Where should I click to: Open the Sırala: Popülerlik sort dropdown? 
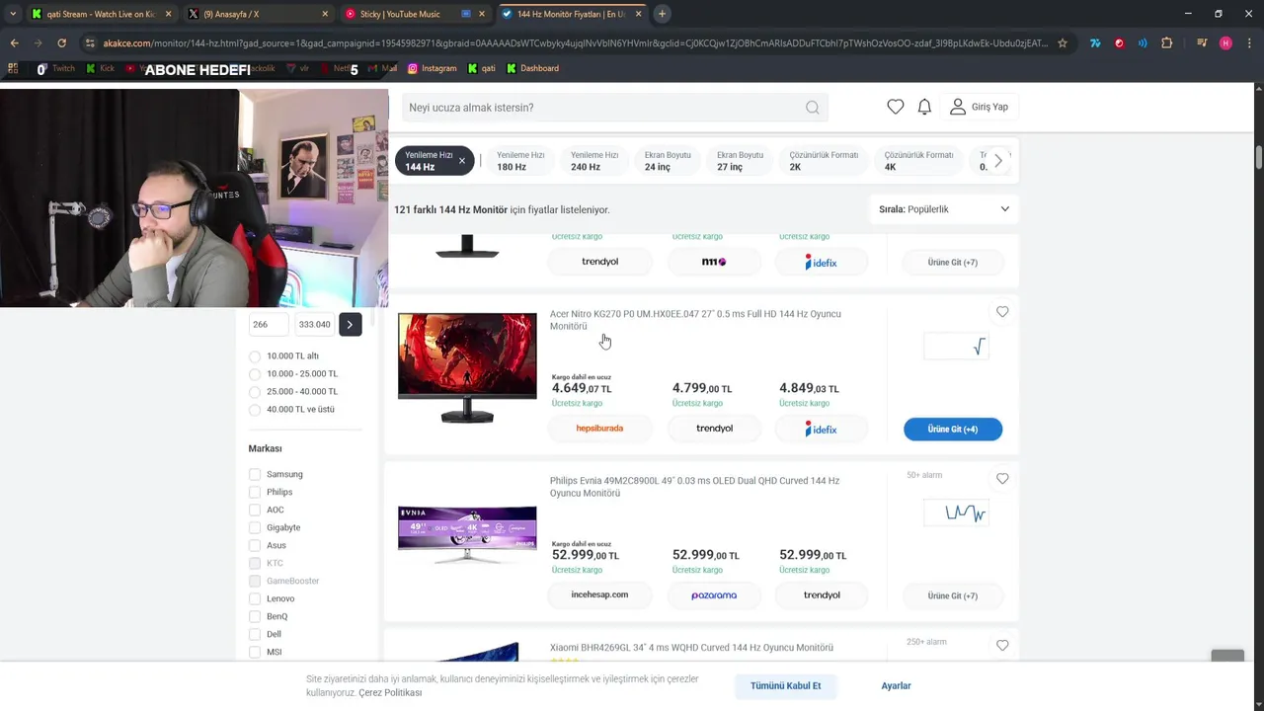point(944,209)
